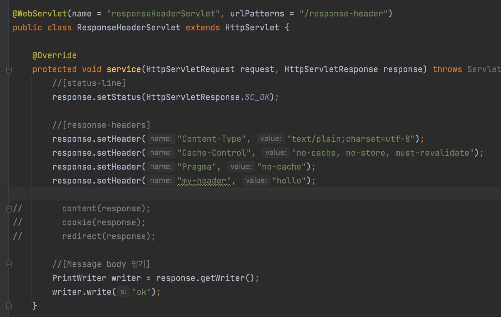
Task: Click HttpServletRequest parameter type
Action: pyautogui.click(x=190, y=69)
